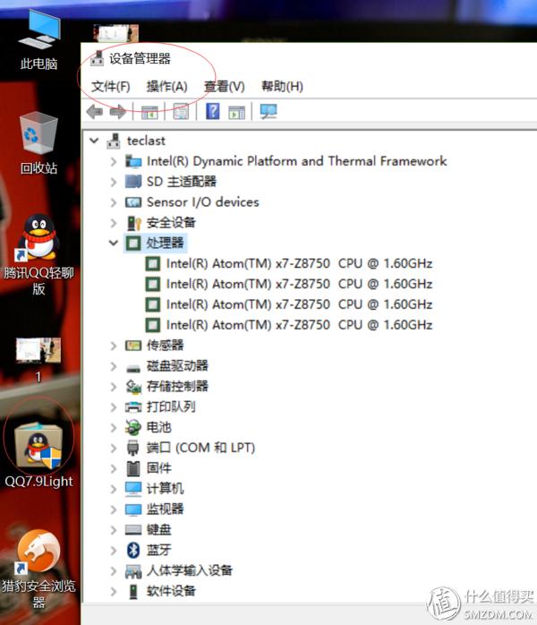Expand the 磁盘驱动器 category
The width and height of the screenshot is (537, 625).
[114, 366]
